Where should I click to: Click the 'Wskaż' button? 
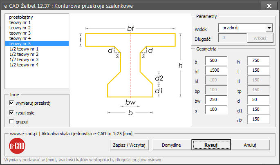coord(260,38)
